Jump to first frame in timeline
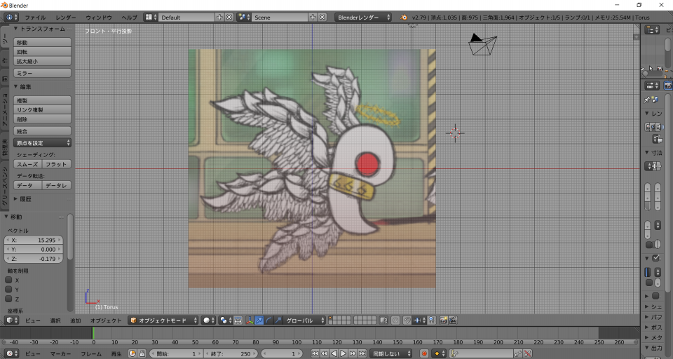 [x=315, y=353]
